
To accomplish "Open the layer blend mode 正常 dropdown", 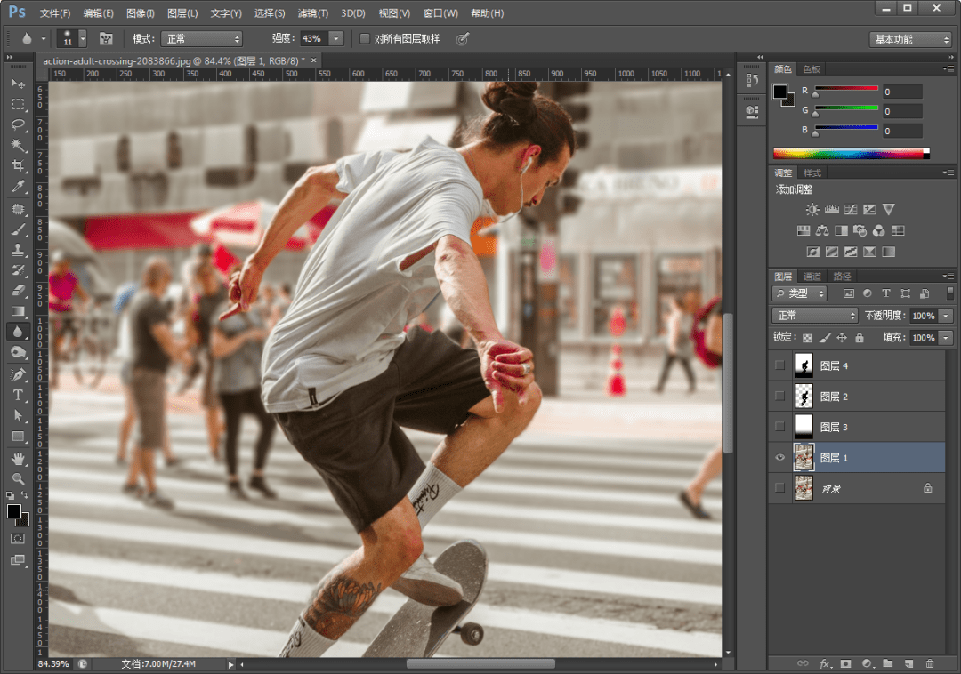I will pos(814,316).
